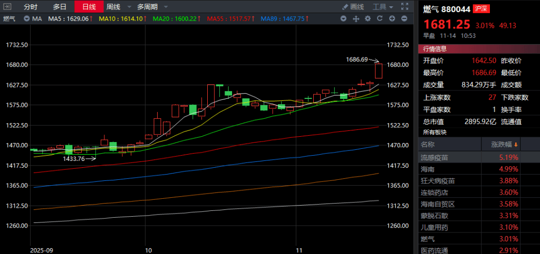
Task: Sort by 涨跌幅 column header
Action: coord(505,144)
